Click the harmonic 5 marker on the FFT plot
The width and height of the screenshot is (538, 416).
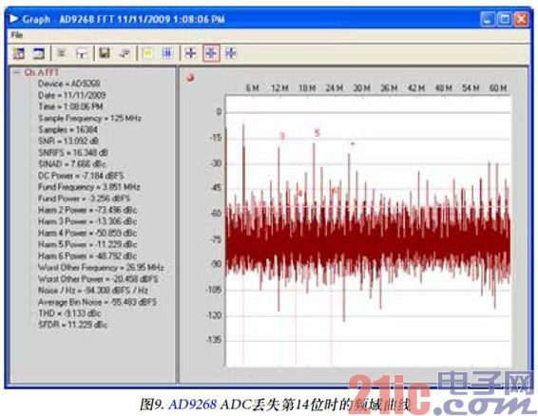(317, 133)
